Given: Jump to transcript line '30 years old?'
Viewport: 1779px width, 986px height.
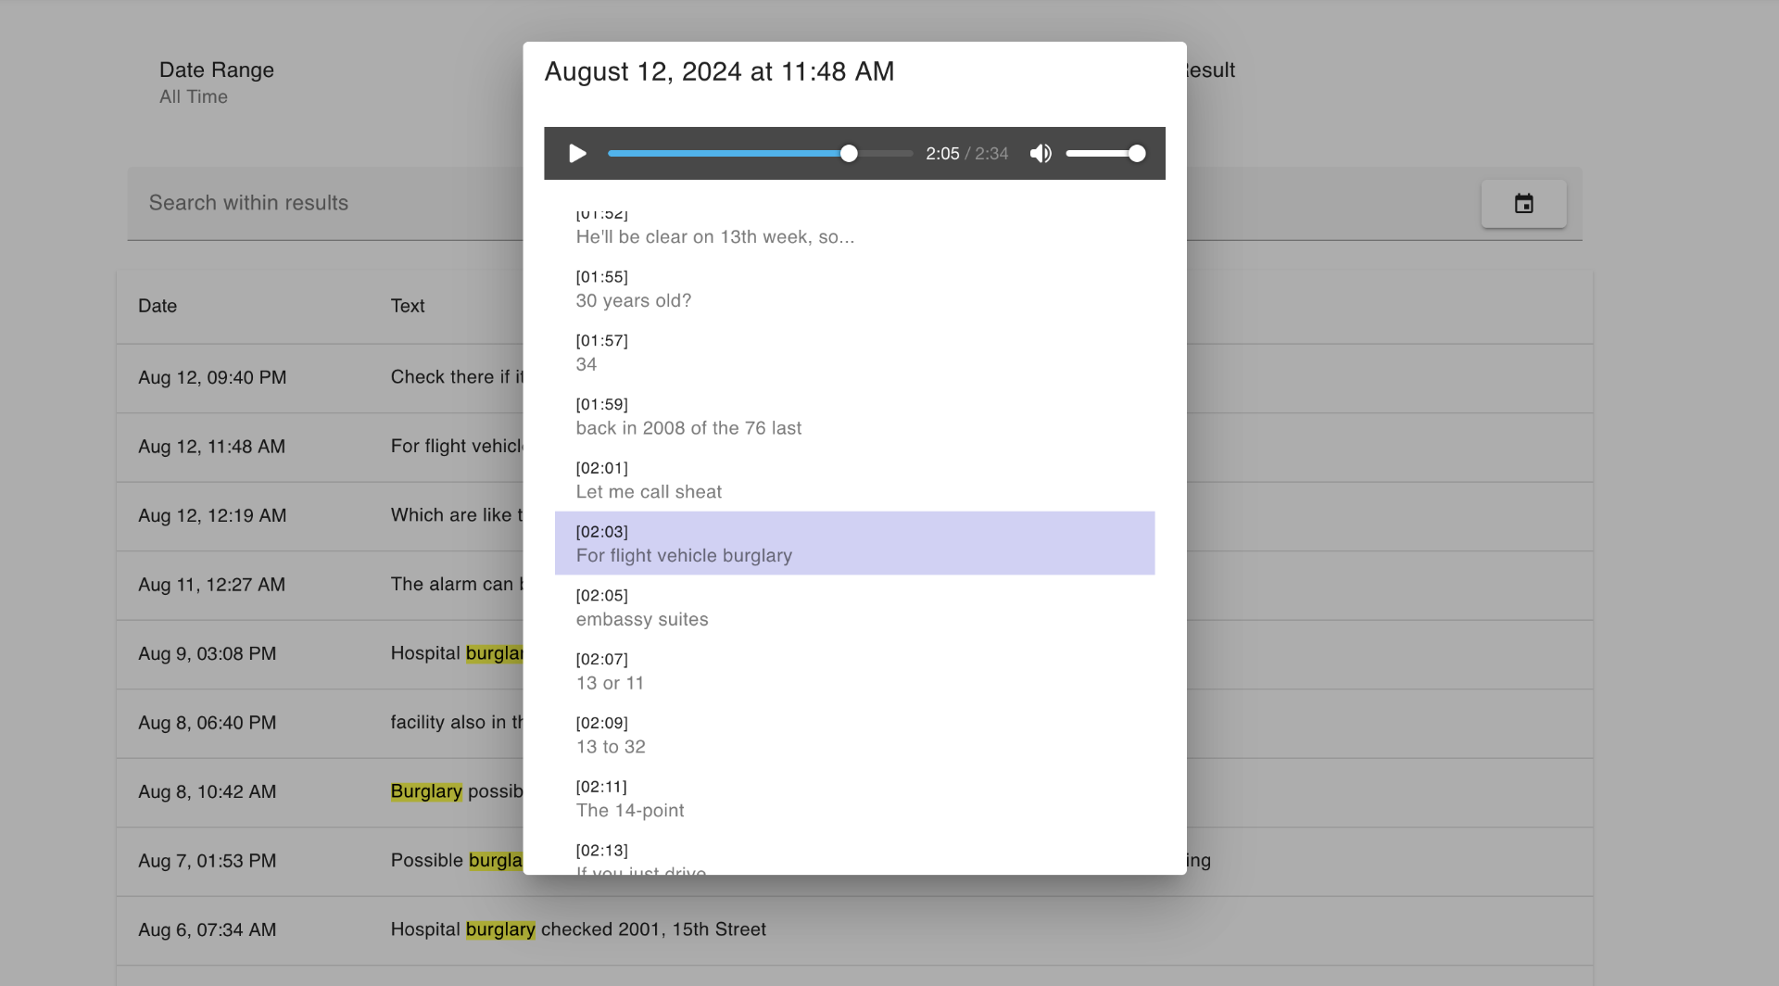Looking at the screenshot, I should 634,300.
